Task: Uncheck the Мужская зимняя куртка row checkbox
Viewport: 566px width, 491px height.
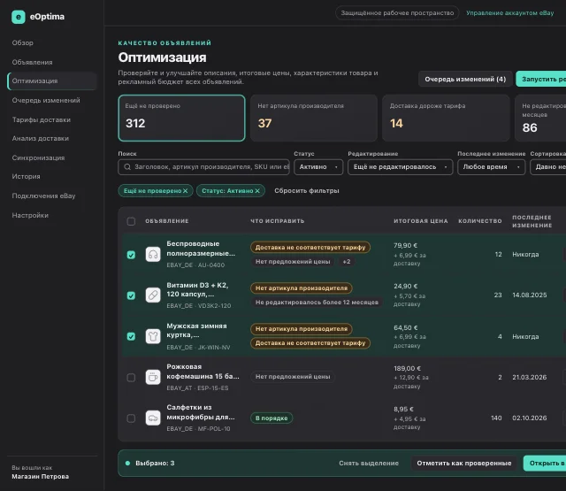Action: [x=131, y=336]
